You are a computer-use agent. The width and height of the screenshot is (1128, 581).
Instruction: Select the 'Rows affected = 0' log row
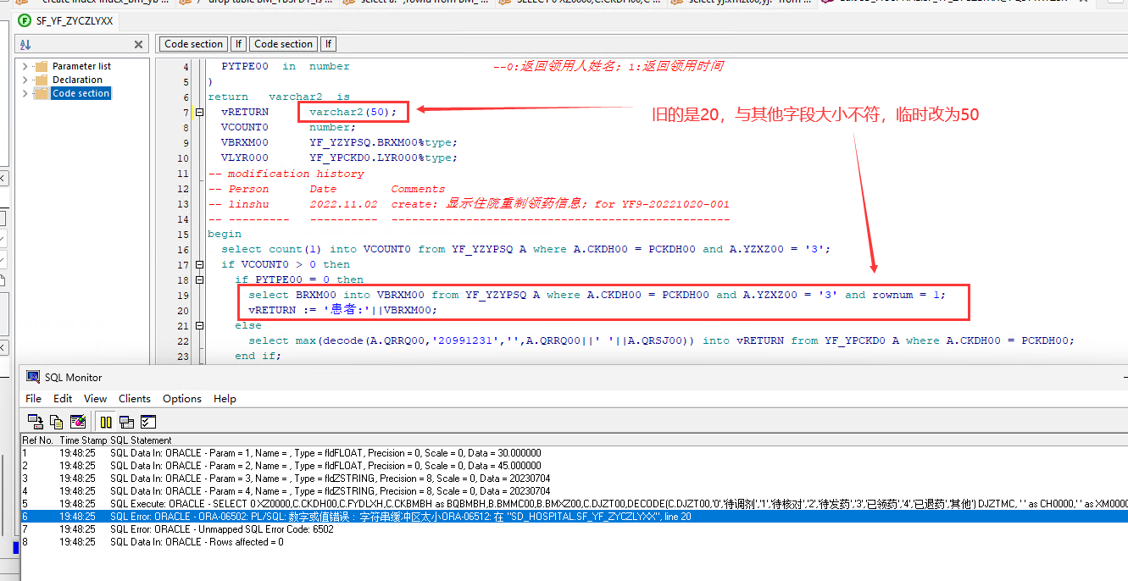(574, 541)
